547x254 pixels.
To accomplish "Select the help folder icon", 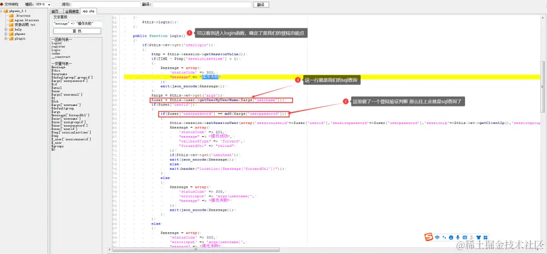I will (x=11, y=29).
